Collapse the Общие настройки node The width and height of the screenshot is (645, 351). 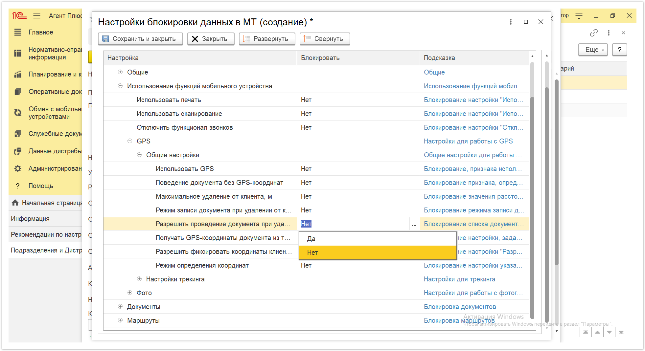click(139, 155)
